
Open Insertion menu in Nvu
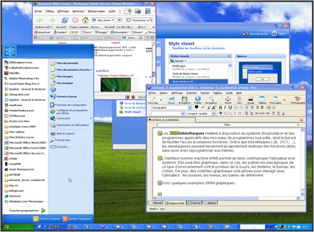point(192,93)
